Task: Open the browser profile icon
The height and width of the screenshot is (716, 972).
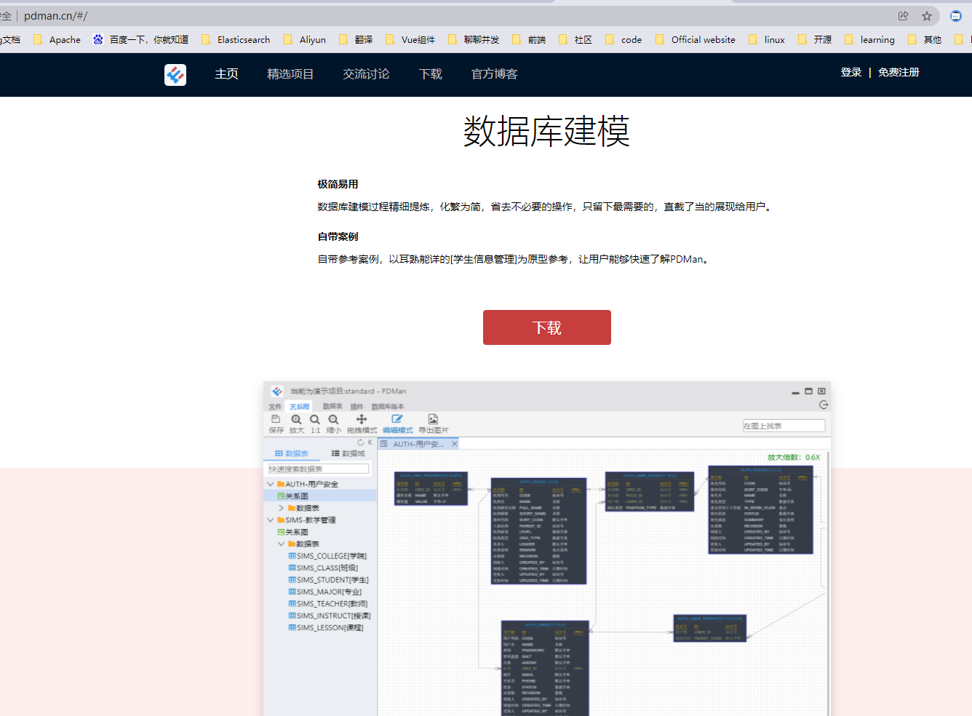Action: point(956,16)
